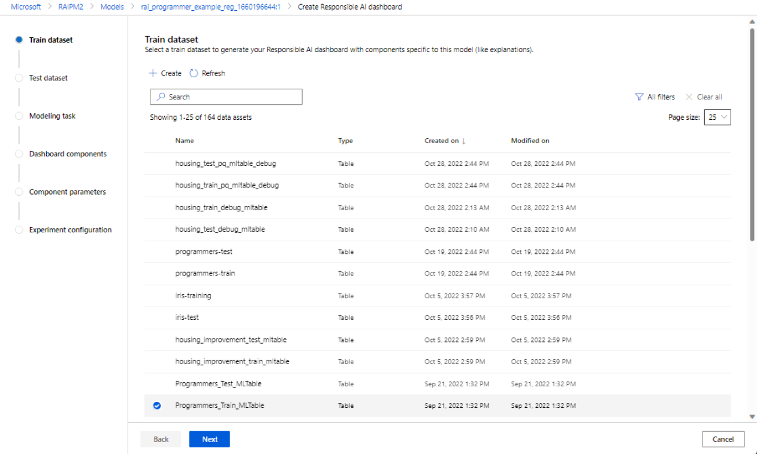
Task: Click the Clear all X icon
Action: (x=689, y=97)
